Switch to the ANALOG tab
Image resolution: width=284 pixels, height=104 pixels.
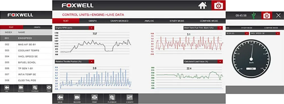(x=149, y=21)
